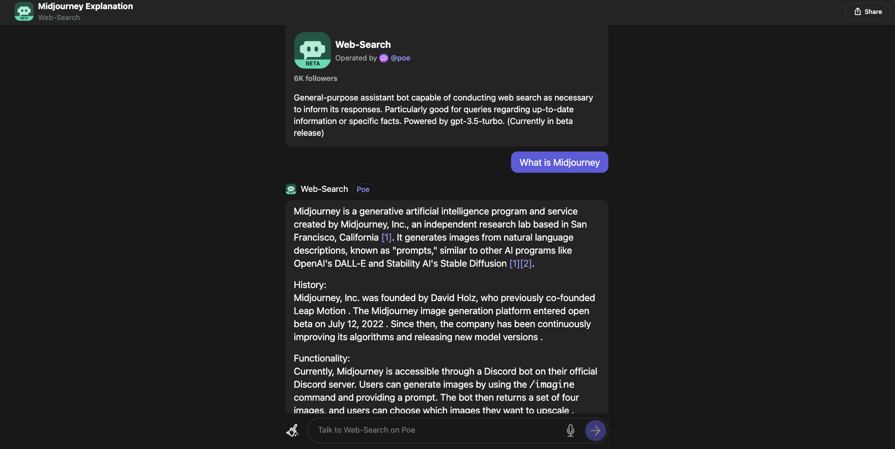Click the "Poe" badge next to Web-Search
The height and width of the screenshot is (449, 895).
(x=362, y=189)
